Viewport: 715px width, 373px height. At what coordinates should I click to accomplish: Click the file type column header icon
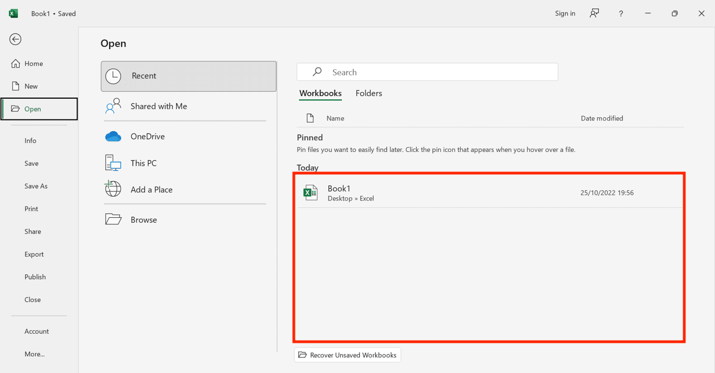[x=310, y=118]
